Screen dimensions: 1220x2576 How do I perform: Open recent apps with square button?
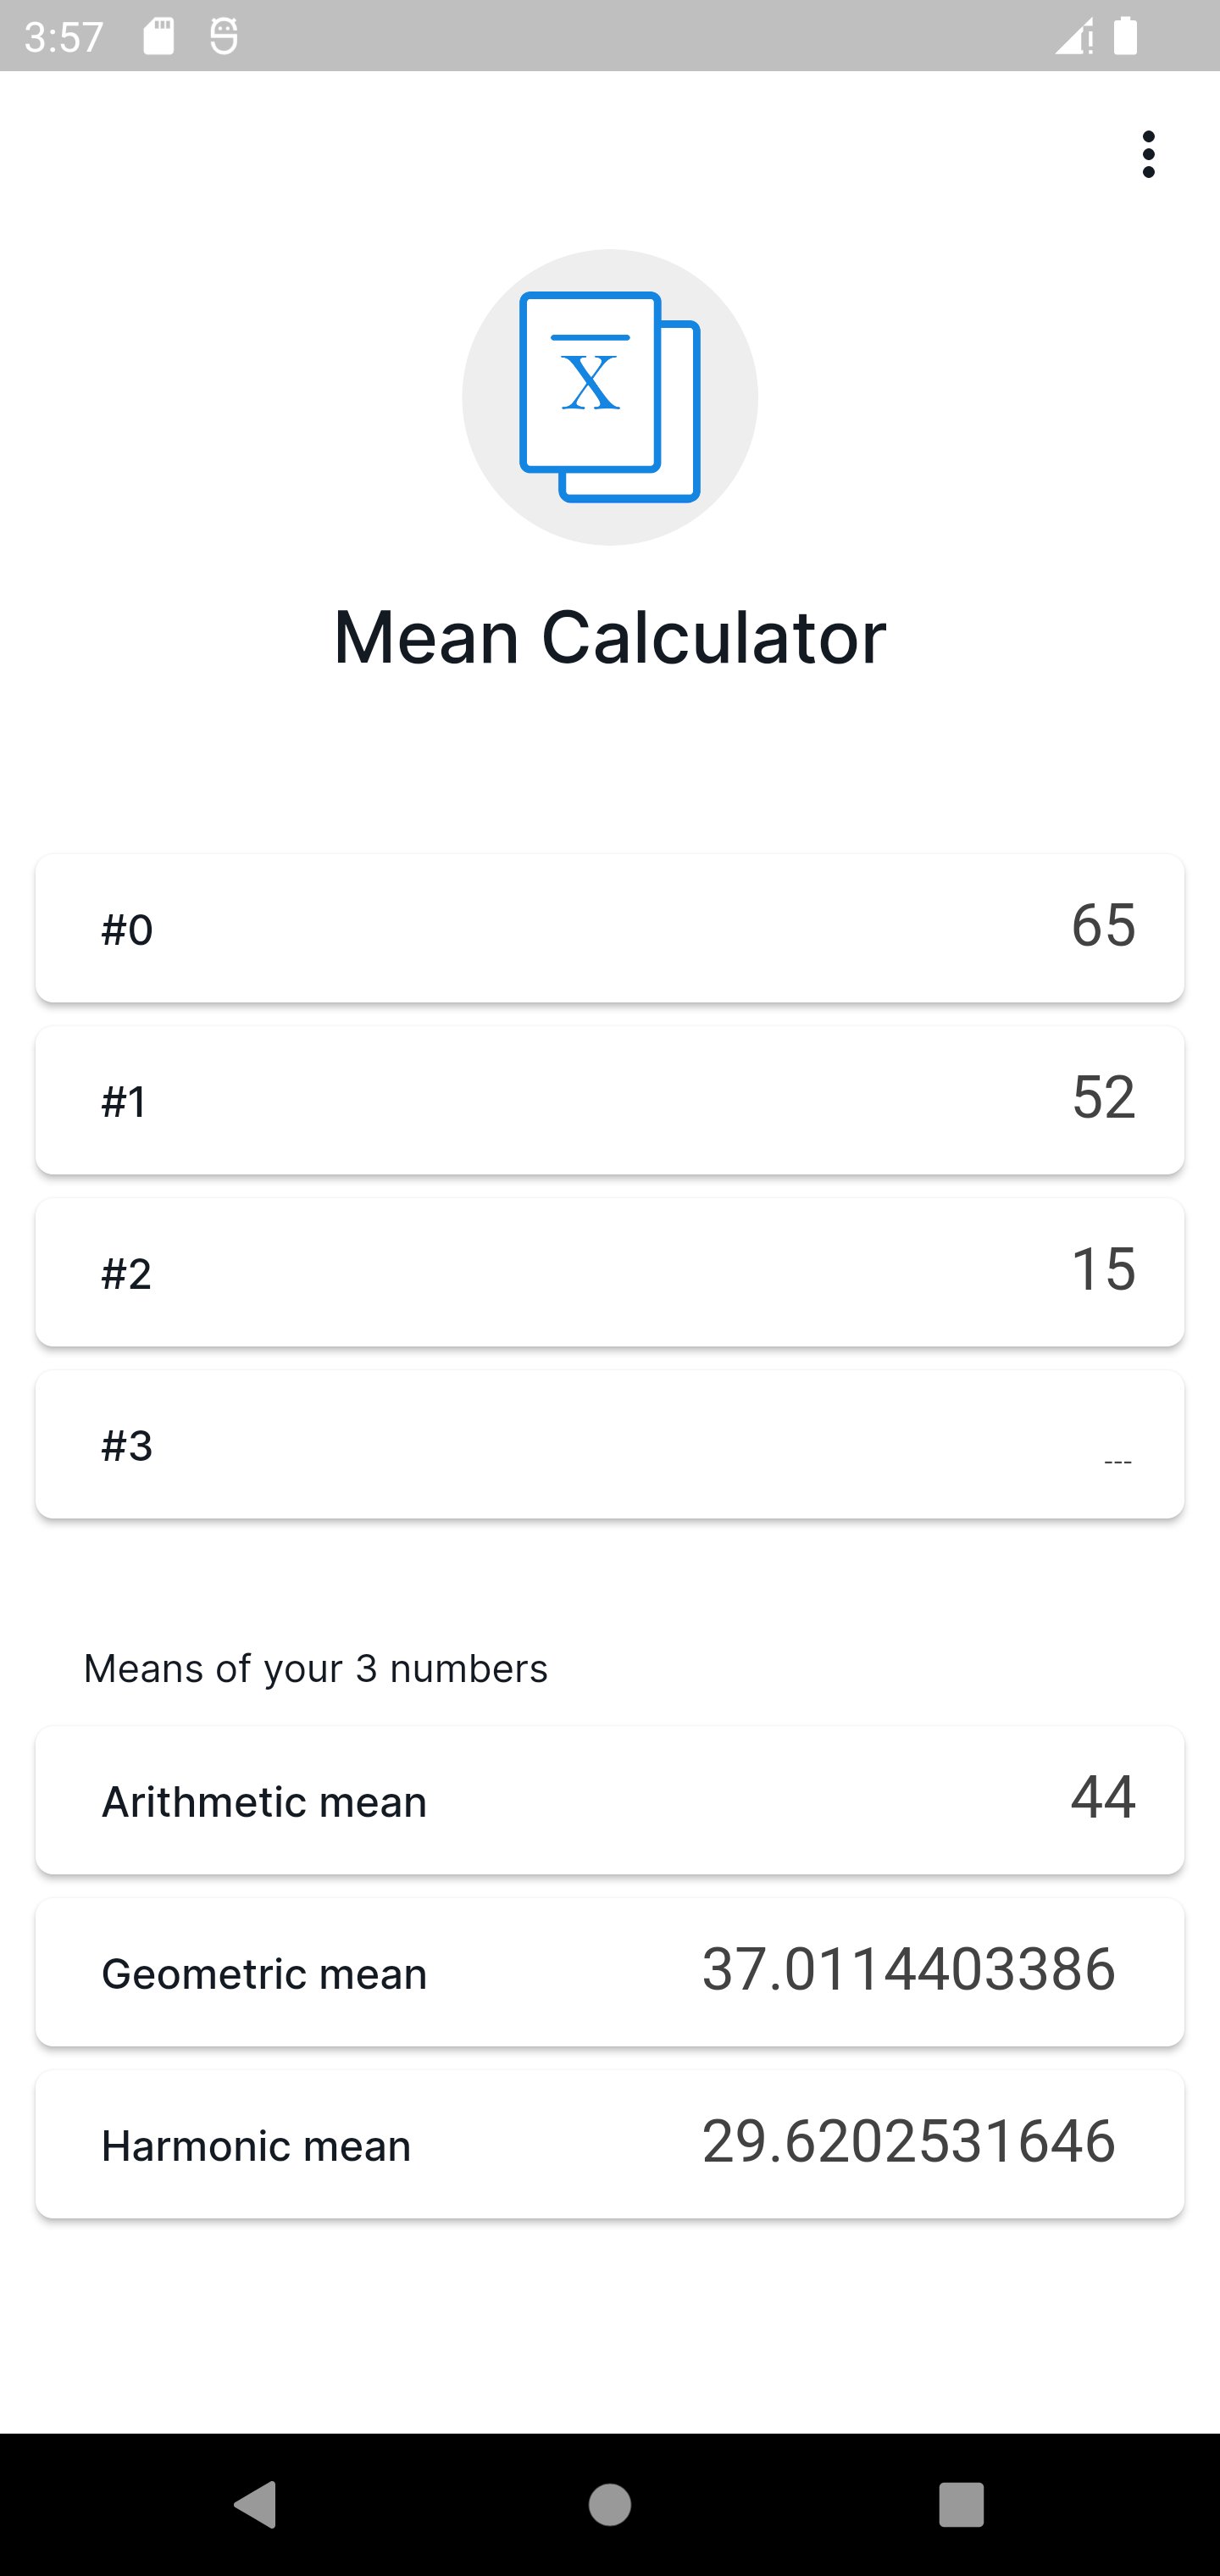(961, 2505)
